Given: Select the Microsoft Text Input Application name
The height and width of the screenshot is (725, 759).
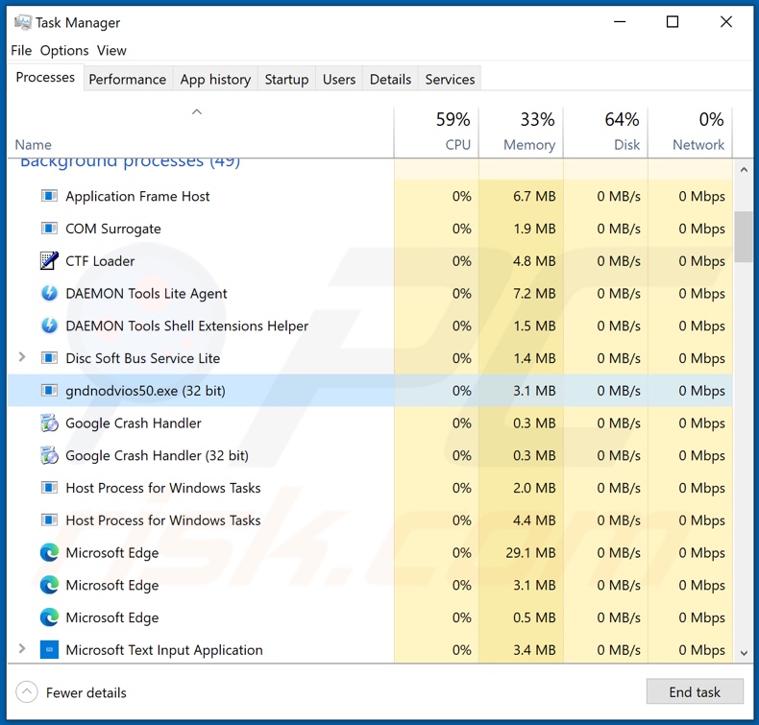Looking at the screenshot, I should click(x=164, y=650).
